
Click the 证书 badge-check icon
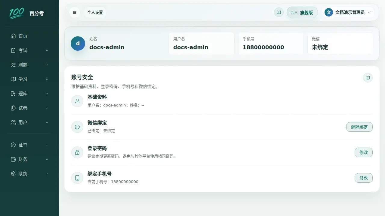pyautogui.click(x=13, y=145)
